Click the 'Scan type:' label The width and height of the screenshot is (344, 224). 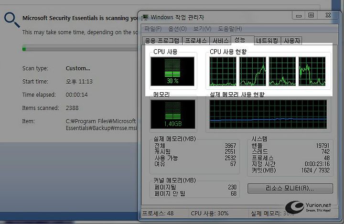click(x=35, y=68)
